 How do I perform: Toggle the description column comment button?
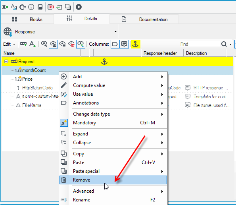coord(124,44)
